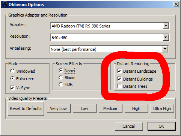Screen dimensions: 181x136
Task: Click the Screen Effects group title
Action: point(69,64)
